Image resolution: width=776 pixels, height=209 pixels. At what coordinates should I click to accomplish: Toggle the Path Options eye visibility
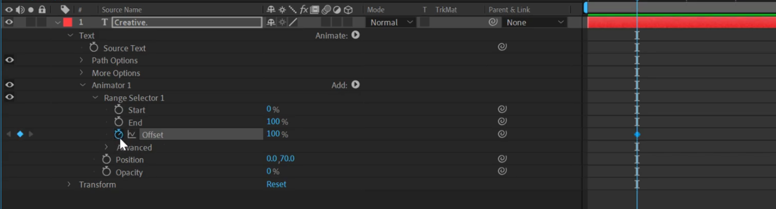click(x=9, y=60)
